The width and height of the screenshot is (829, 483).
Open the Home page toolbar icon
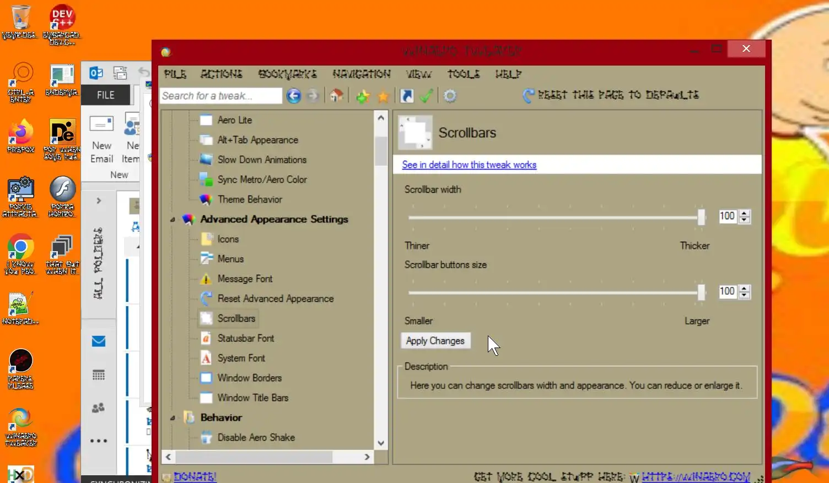(336, 96)
